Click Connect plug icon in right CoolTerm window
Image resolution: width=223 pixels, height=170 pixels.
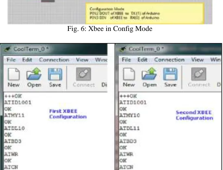[x=199, y=74]
